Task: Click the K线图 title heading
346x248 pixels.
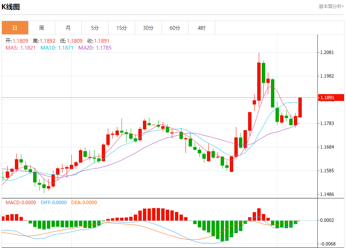Action: [x=11, y=7]
